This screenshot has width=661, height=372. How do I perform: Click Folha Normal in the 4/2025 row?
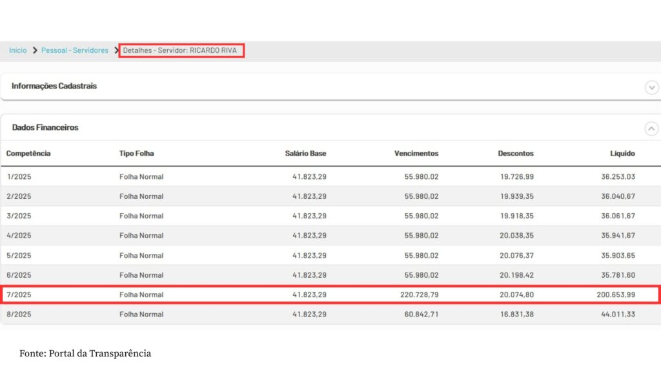click(x=141, y=236)
